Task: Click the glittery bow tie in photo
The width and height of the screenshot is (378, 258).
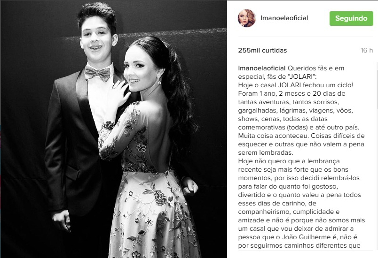Action: point(97,73)
